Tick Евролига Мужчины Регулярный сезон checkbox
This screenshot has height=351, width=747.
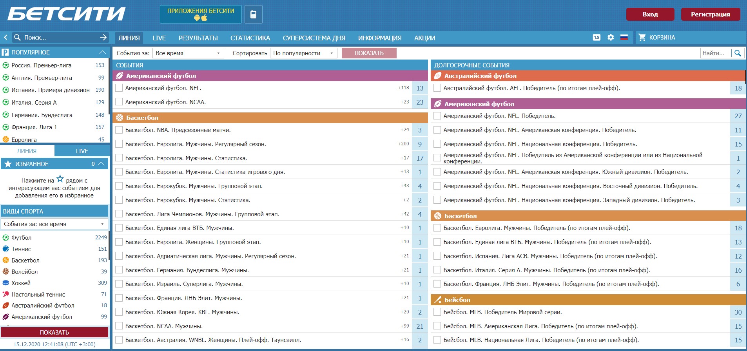coord(119,144)
